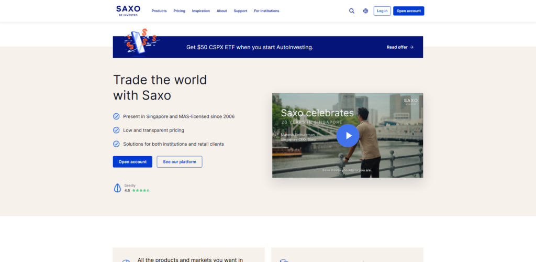Click the See our platform button
The width and height of the screenshot is (536, 262).
[180, 162]
